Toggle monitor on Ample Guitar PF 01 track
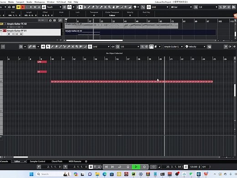Image resolution: width=237 pixels, height=178 pixels. [13, 34]
